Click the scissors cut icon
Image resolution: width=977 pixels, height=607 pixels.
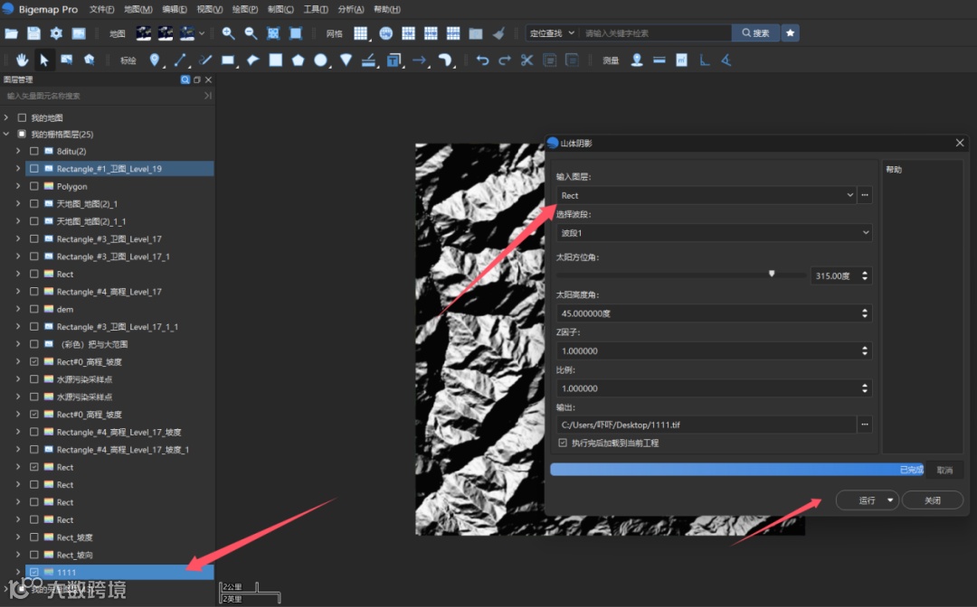tap(527, 61)
